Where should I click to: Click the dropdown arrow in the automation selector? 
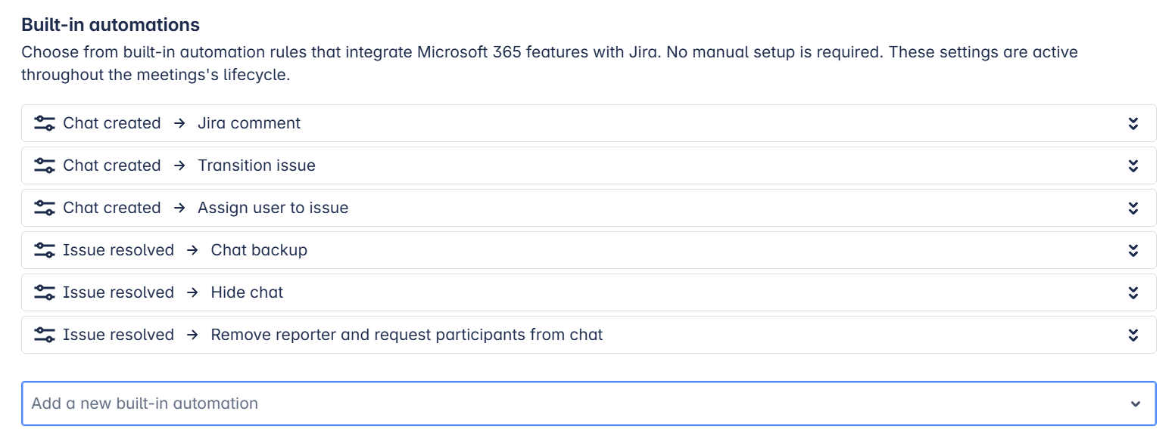[1135, 404]
